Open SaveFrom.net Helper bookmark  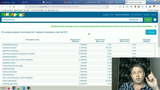37,10
